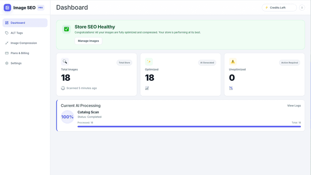Click the PRO badge beside Image SEO
311x175 pixels.
click(x=41, y=8)
